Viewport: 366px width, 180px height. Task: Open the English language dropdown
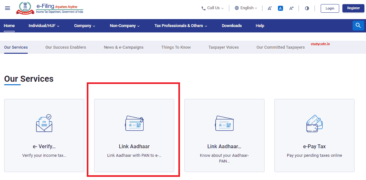pyautogui.click(x=246, y=8)
